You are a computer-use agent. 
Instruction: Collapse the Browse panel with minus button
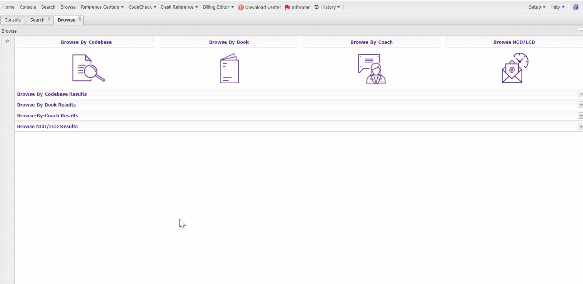pyautogui.click(x=580, y=31)
